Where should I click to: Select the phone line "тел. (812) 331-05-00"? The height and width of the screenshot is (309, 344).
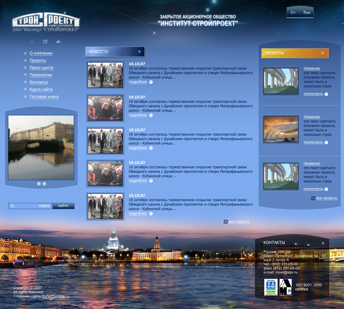coord(281,264)
